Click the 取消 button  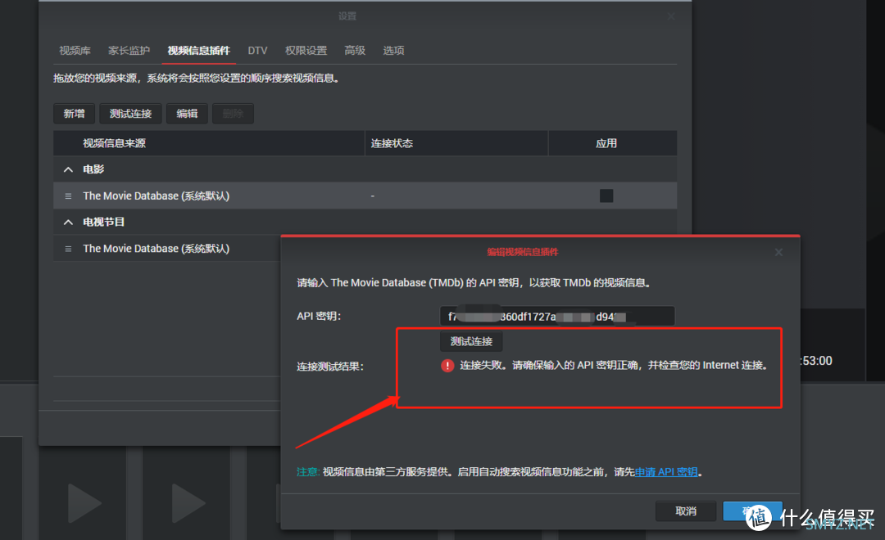(686, 511)
